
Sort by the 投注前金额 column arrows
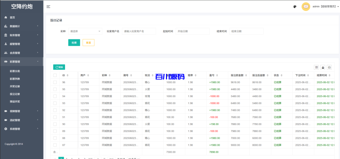[x=246, y=75]
